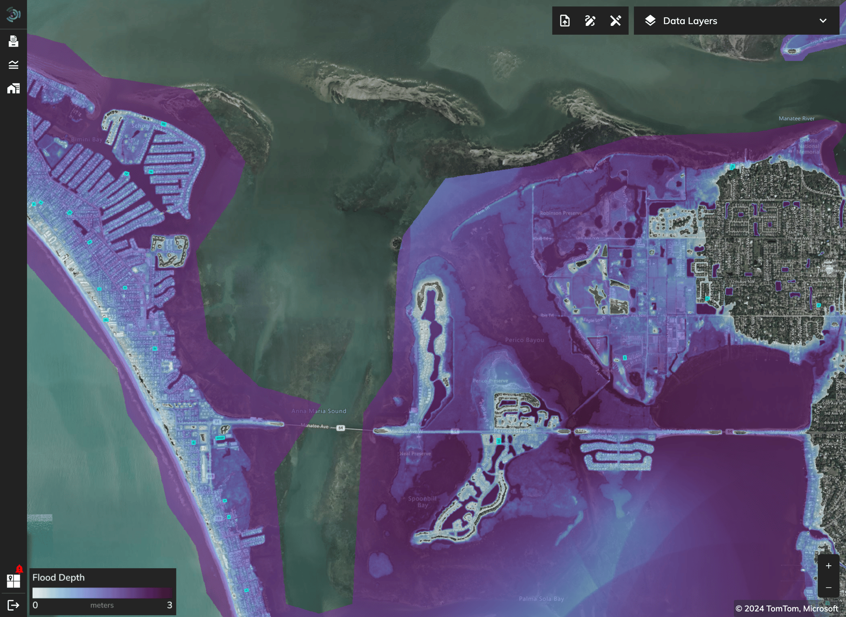Zoom out with the minus button
The height and width of the screenshot is (617, 846).
[x=828, y=587]
